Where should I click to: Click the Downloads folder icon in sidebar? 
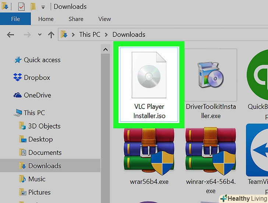(x=22, y=165)
